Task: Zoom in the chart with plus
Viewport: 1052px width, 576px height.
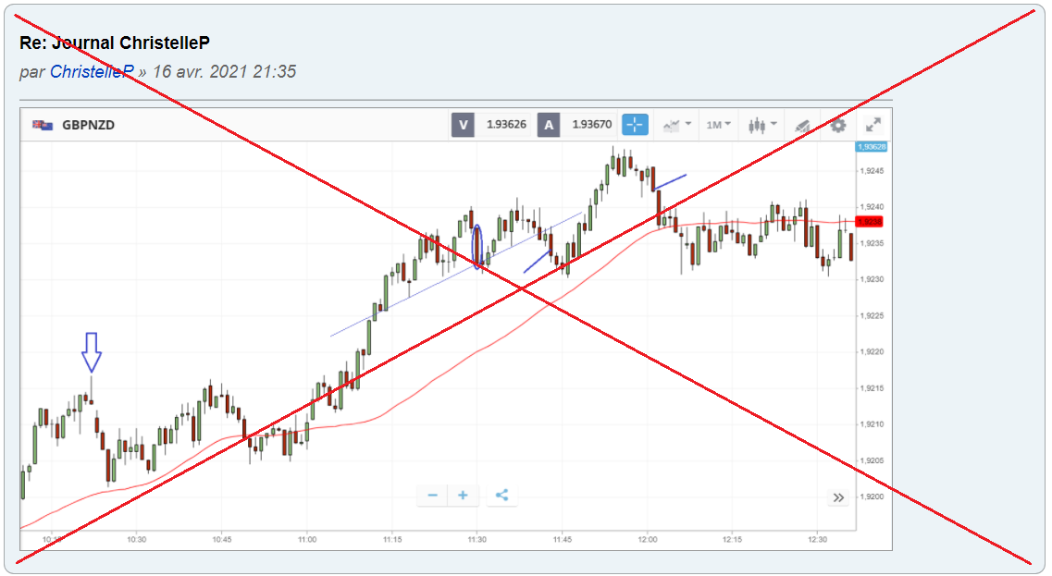Action: (x=463, y=496)
